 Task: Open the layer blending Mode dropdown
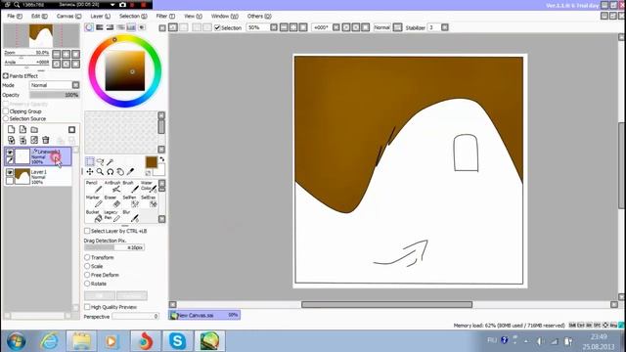[75, 85]
